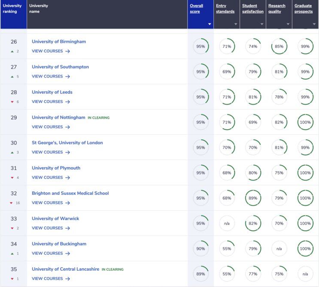View courses for University of Plymouth
Viewport: 319px width, 287px height.
51,178
